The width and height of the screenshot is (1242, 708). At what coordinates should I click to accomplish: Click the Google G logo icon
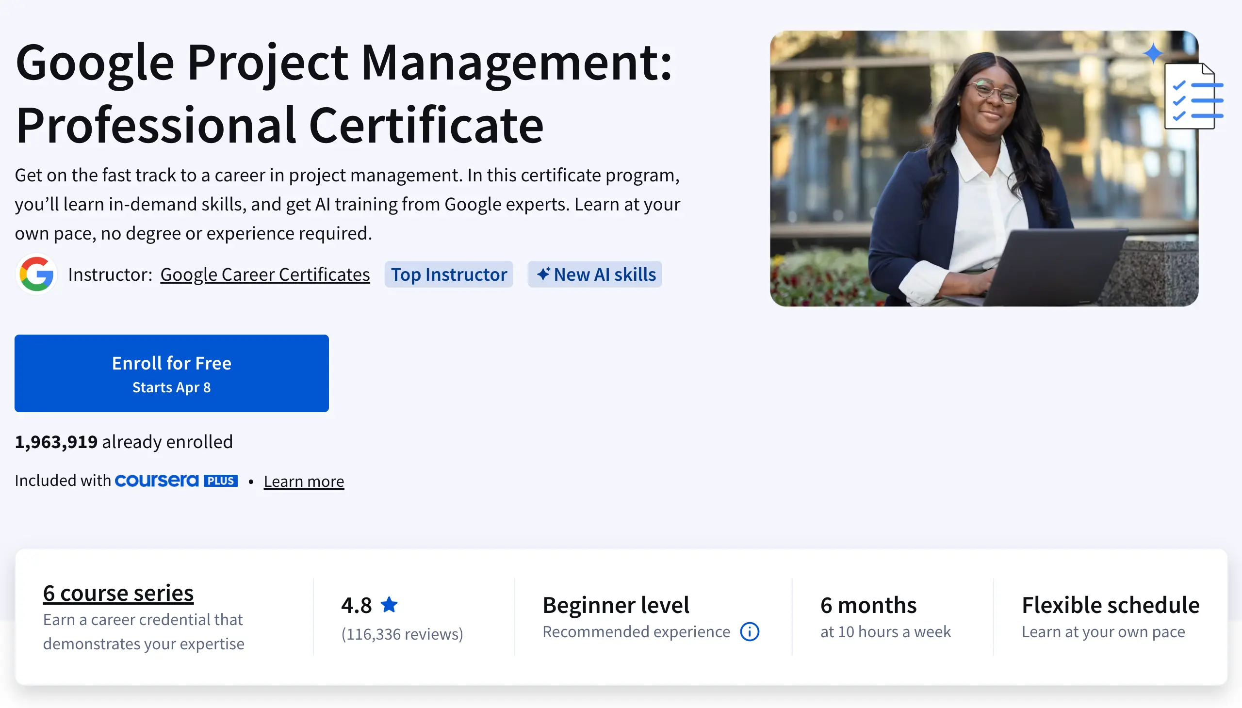coord(36,274)
